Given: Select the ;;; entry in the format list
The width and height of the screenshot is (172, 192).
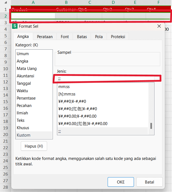Looking at the screenshot, I should 103,131.
